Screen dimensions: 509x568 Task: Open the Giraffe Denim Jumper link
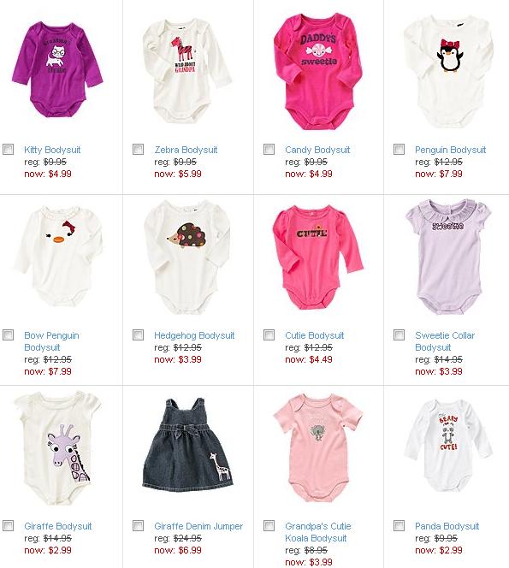[198, 526]
